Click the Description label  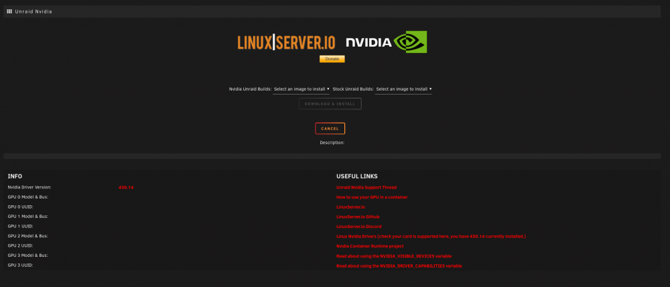(332, 142)
